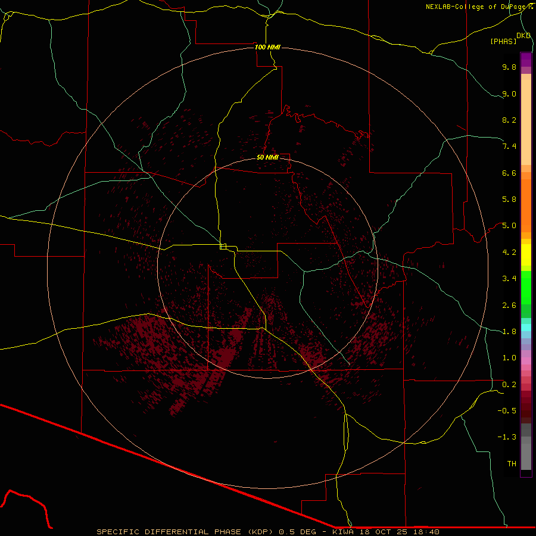Click the yellow segment of the colorbar
The image size is (536, 536).
526,255
